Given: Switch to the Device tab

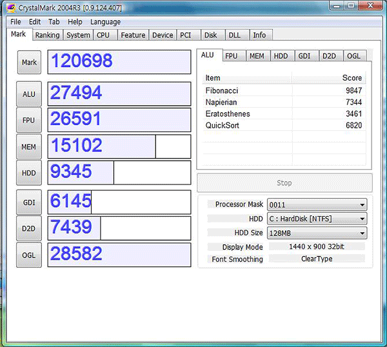Looking at the screenshot, I should coord(163,35).
